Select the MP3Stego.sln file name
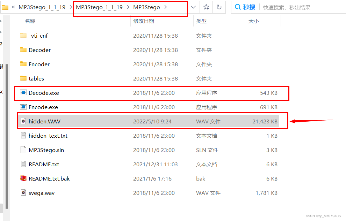 (x=46, y=150)
